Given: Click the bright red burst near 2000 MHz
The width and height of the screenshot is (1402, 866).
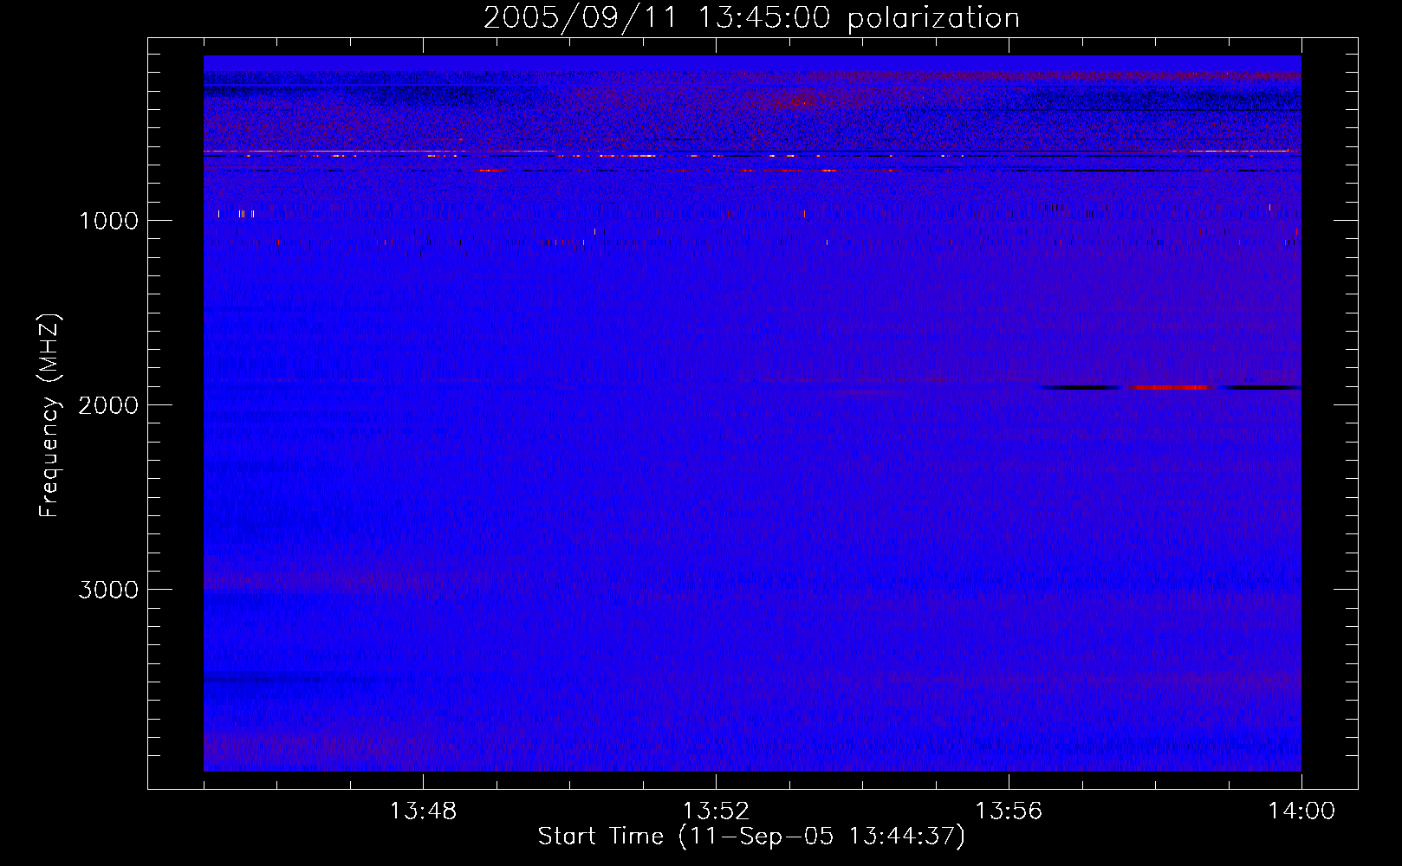Looking at the screenshot, I should 1170,387.
